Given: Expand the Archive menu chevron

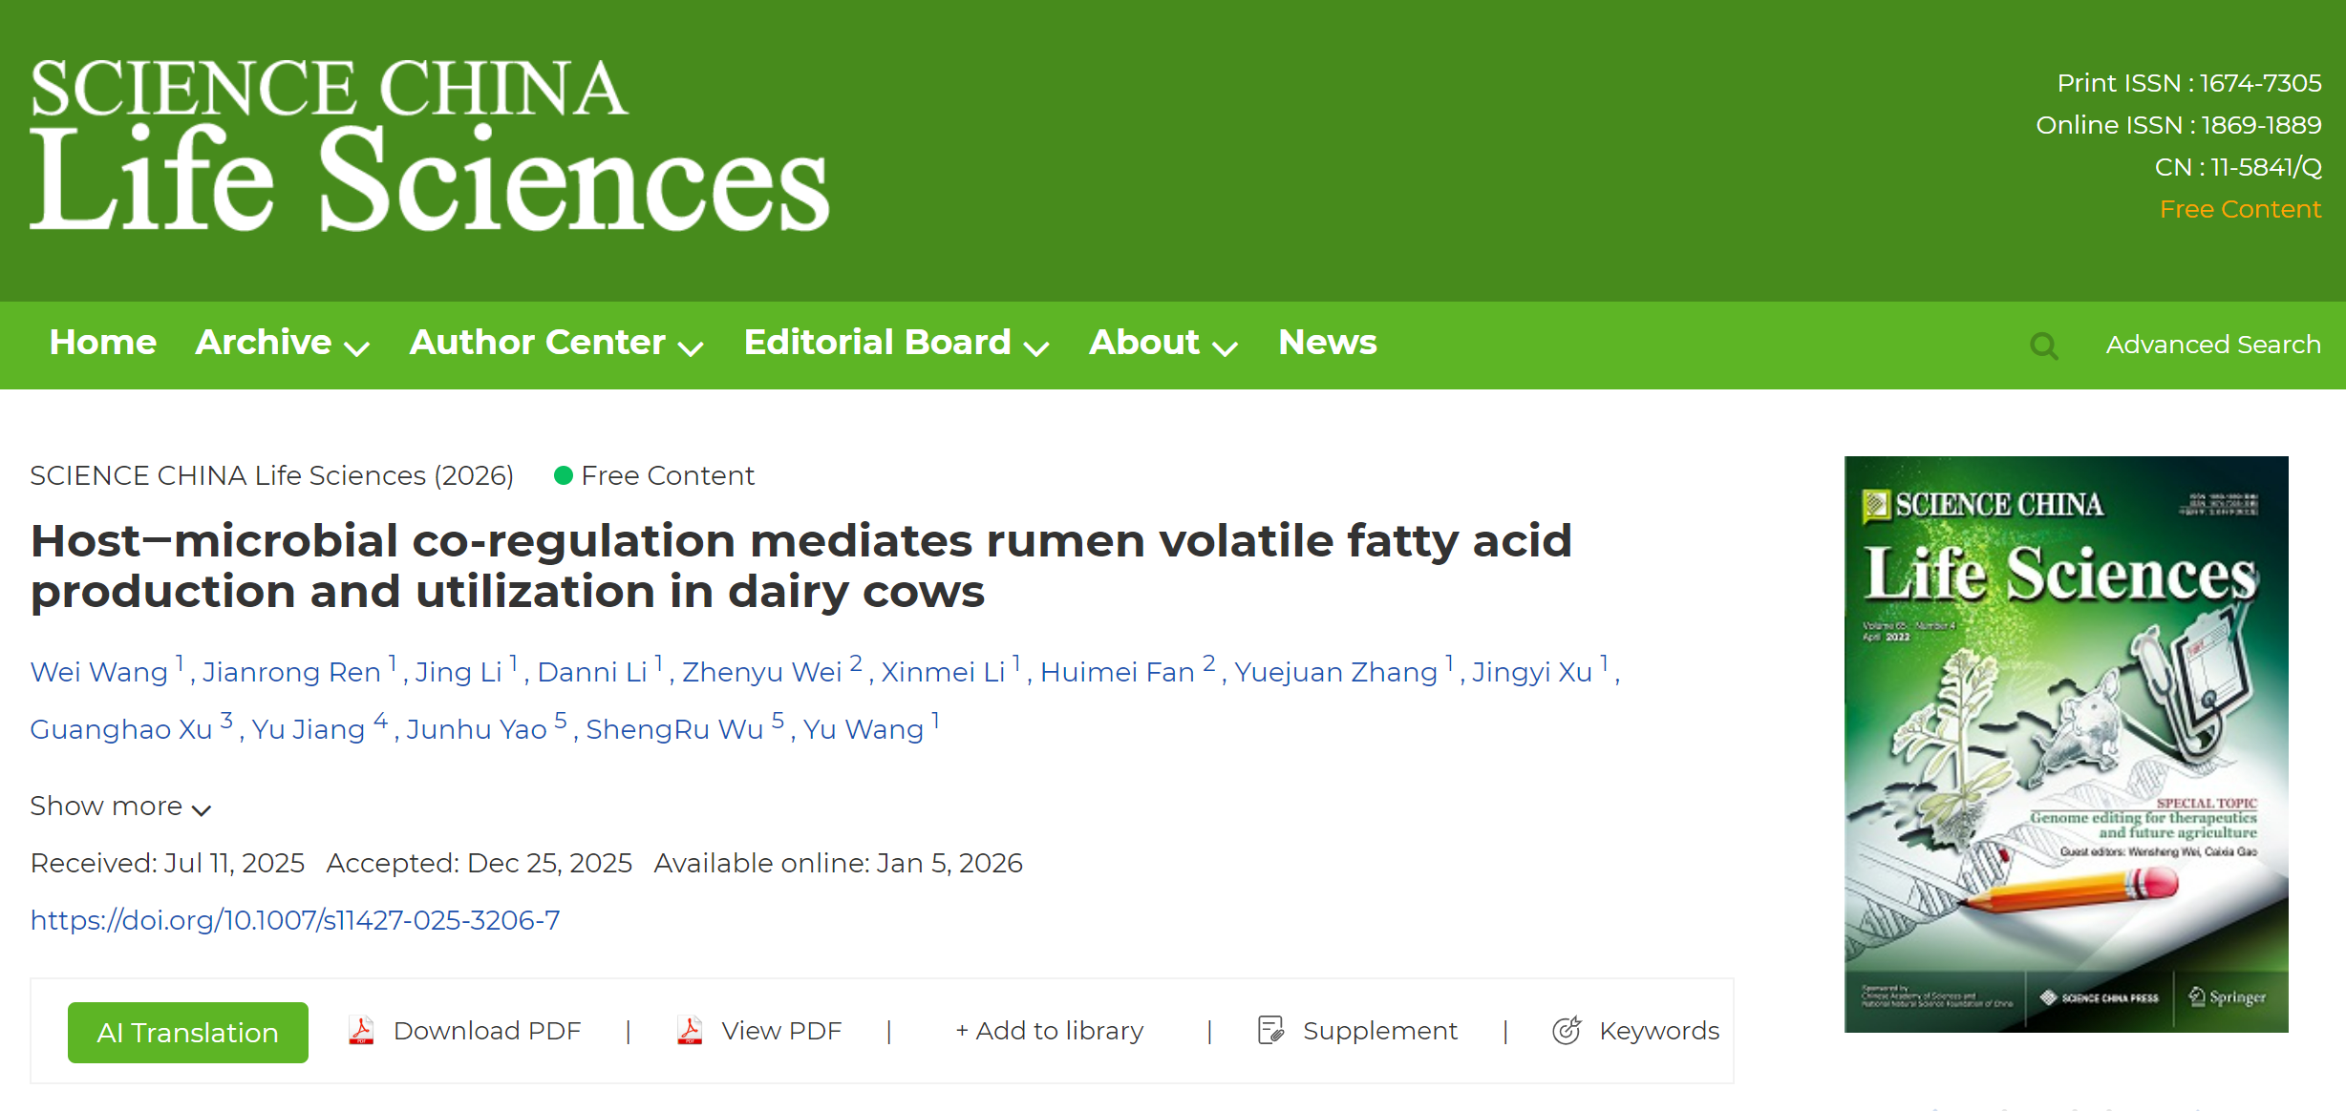Looking at the screenshot, I should pyautogui.click(x=357, y=348).
